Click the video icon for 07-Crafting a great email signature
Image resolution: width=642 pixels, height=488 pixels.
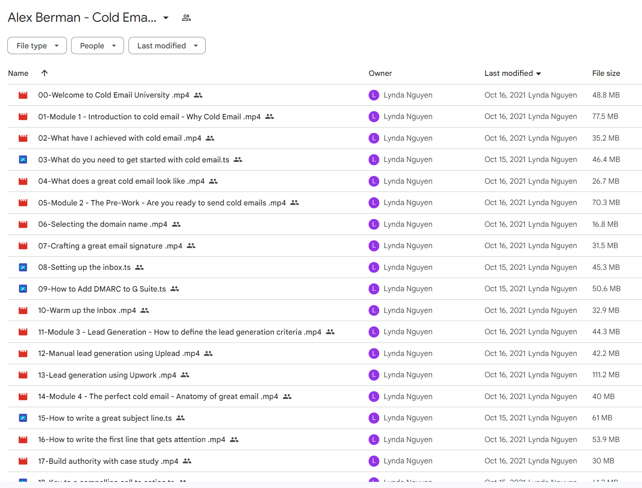(x=23, y=246)
